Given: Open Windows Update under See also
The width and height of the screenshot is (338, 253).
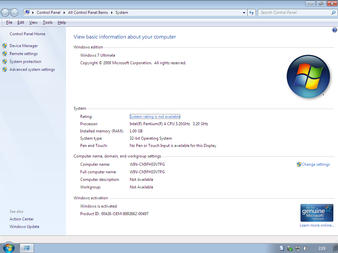Looking at the screenshot, I should point(24,227).
